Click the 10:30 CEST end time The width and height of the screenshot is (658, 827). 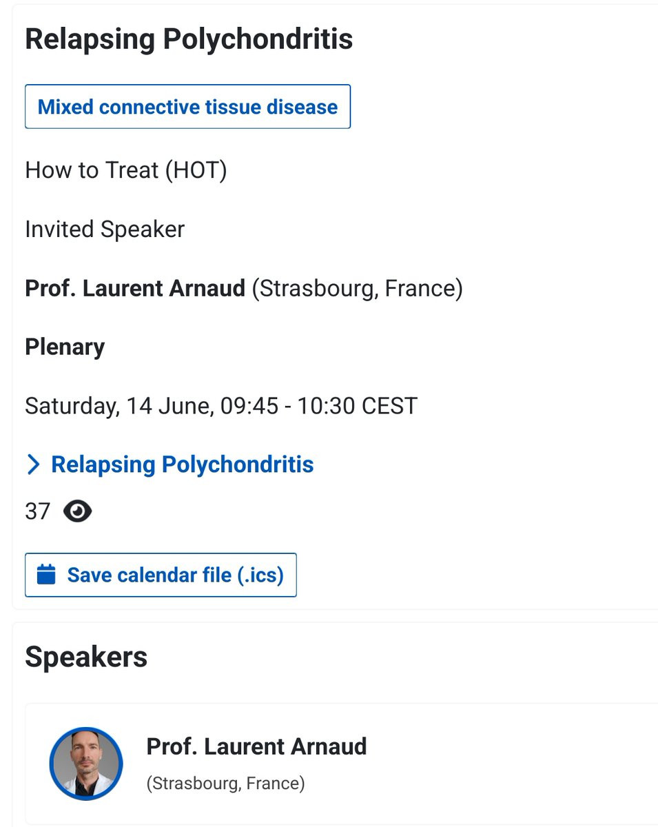357,406
